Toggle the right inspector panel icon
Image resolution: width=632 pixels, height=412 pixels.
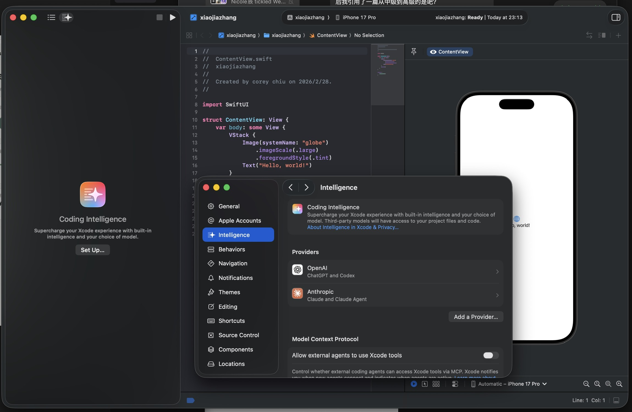[x=616, y=17]
